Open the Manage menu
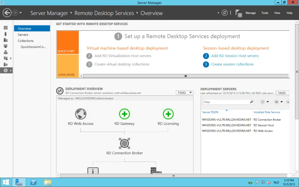 click(x=250, y=13)
